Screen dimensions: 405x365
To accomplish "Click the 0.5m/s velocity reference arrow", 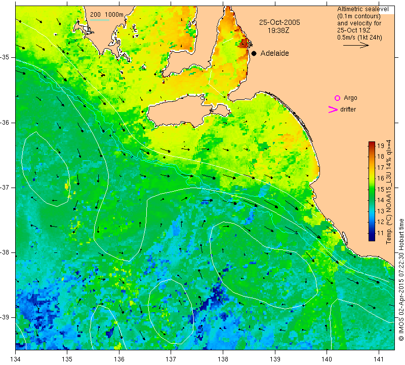I will (x=356, y=45).
